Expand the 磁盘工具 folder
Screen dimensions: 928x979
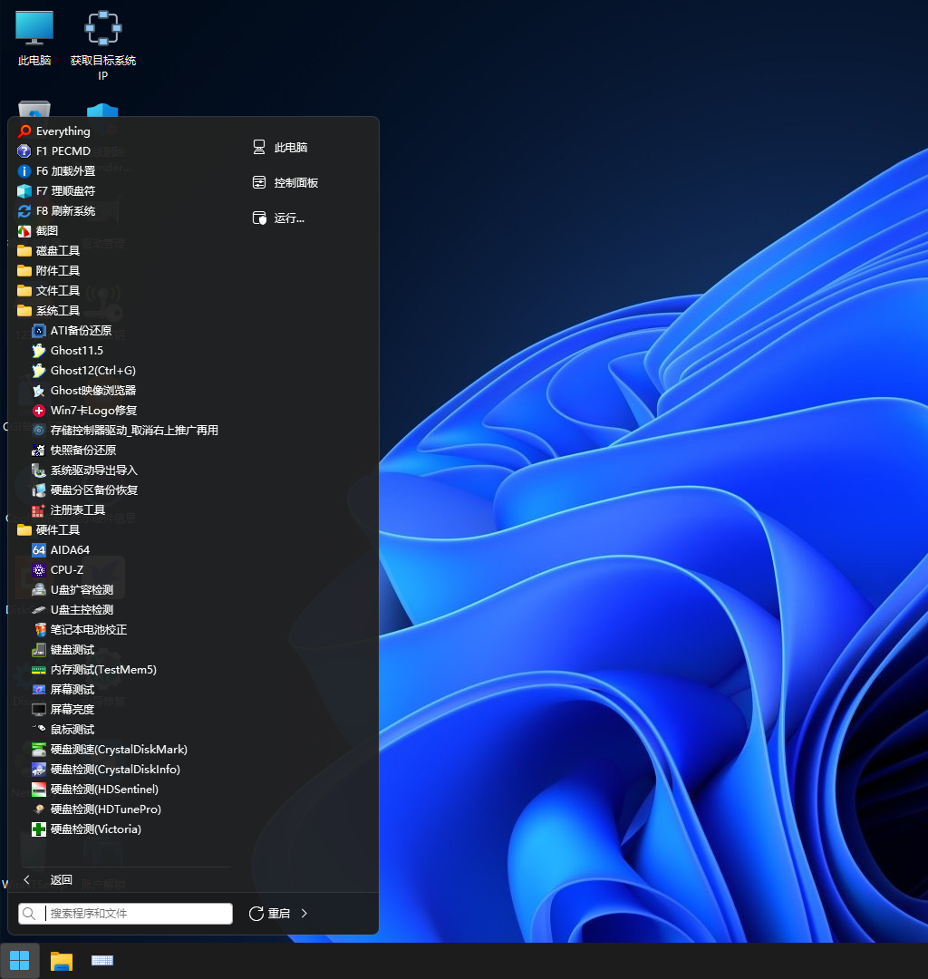pyautogui.click(x=57, y=251)
